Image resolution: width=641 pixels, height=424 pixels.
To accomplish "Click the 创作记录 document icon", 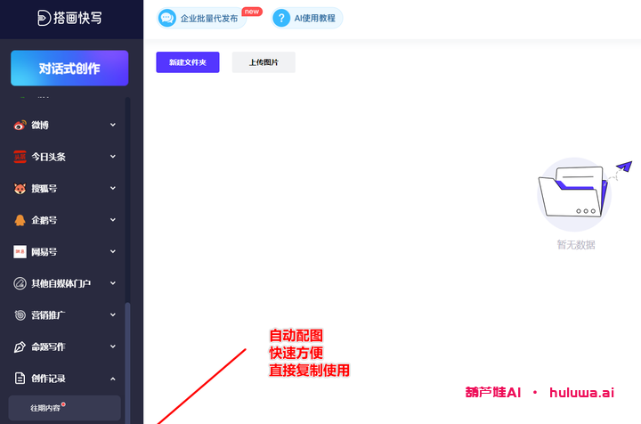I will (20, 379).
